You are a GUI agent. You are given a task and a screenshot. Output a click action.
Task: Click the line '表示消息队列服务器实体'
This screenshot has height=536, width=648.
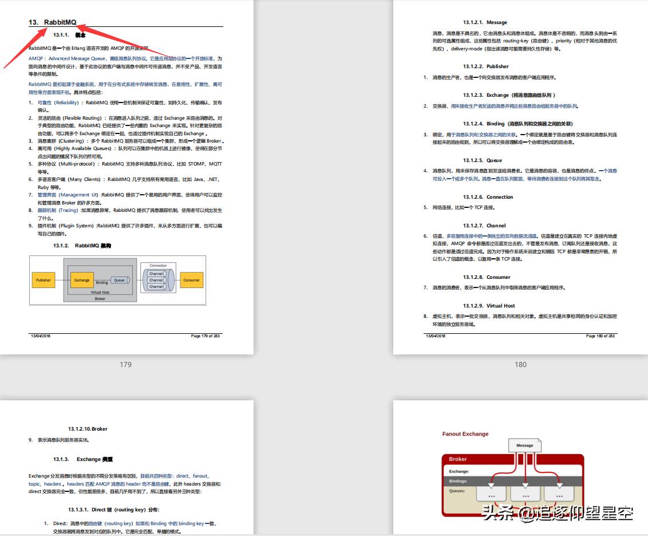(x=63, y=440)
